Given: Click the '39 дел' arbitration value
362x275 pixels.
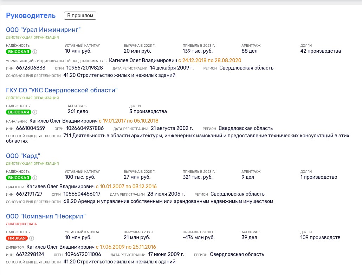Looking at the screenshot, I should pyautogui.click(x=249, y=237).
